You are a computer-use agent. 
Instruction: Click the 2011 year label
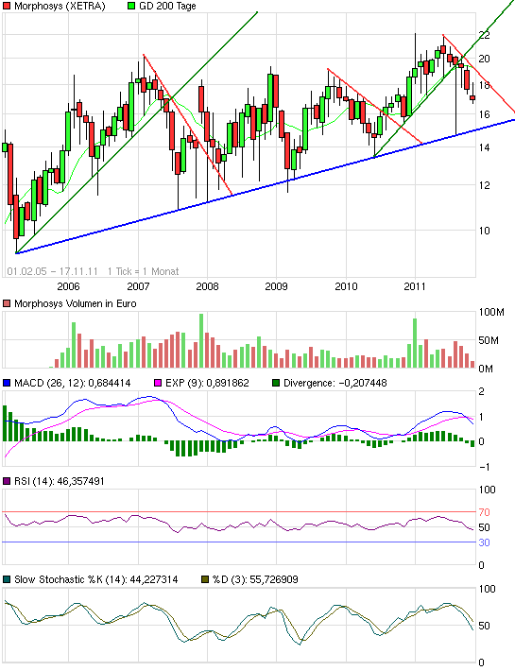415,286
